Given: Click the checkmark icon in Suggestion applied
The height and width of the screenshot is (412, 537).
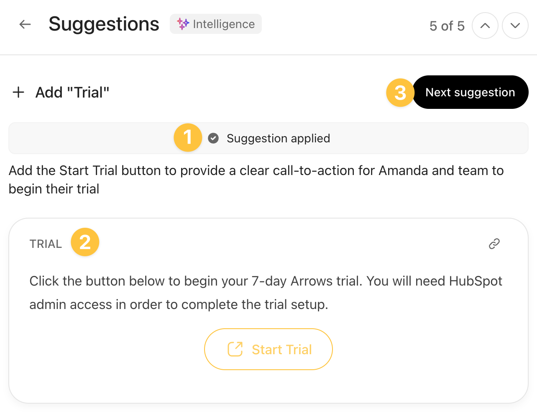Looking at the screenshot, I should (213, 138).
